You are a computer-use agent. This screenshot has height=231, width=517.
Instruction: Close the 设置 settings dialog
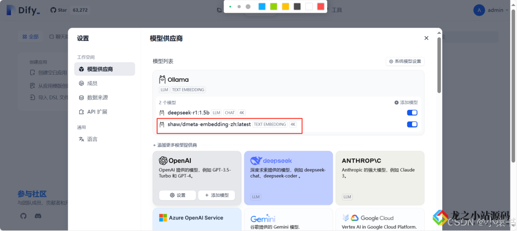[x=426, y=38]
